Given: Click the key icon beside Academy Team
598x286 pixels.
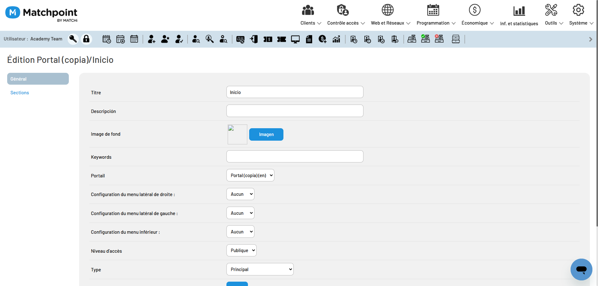Looking at the screenshot, I should click(73, 39).
